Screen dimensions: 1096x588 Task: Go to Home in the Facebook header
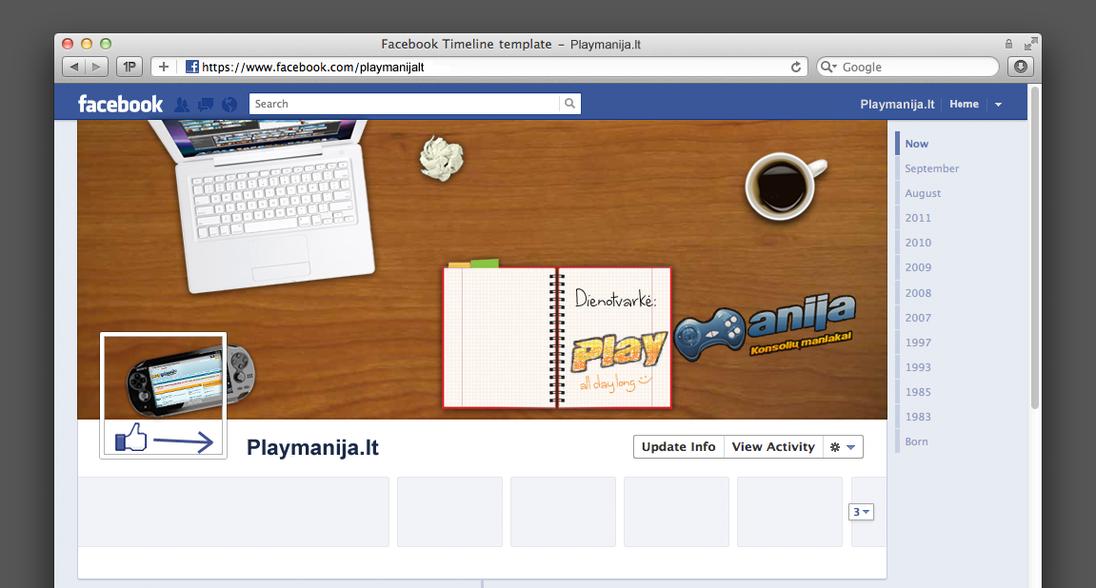[x=964, y=104]
